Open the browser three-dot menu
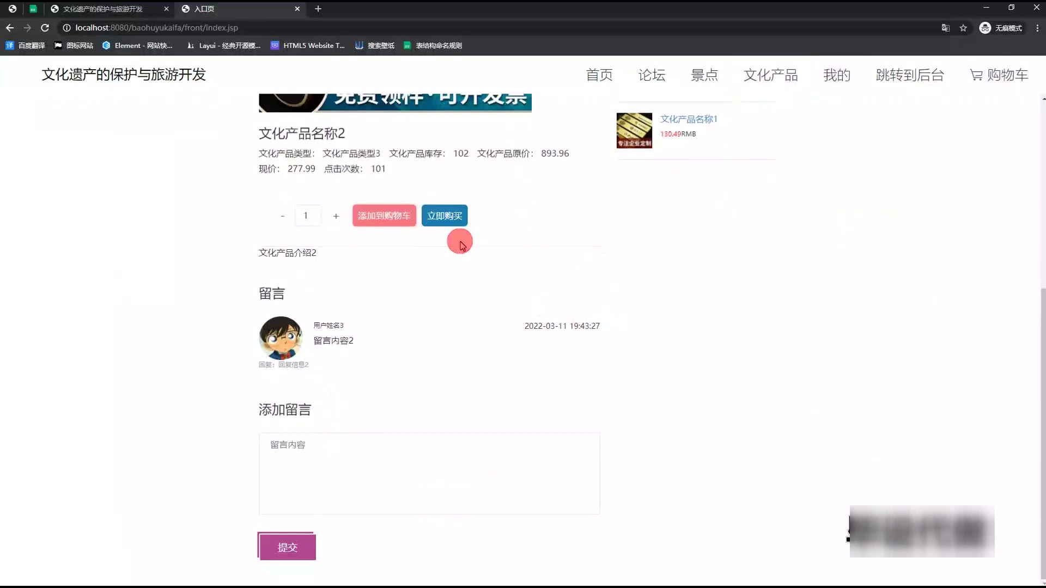 pyautogui.click(x=1037, y=28)
